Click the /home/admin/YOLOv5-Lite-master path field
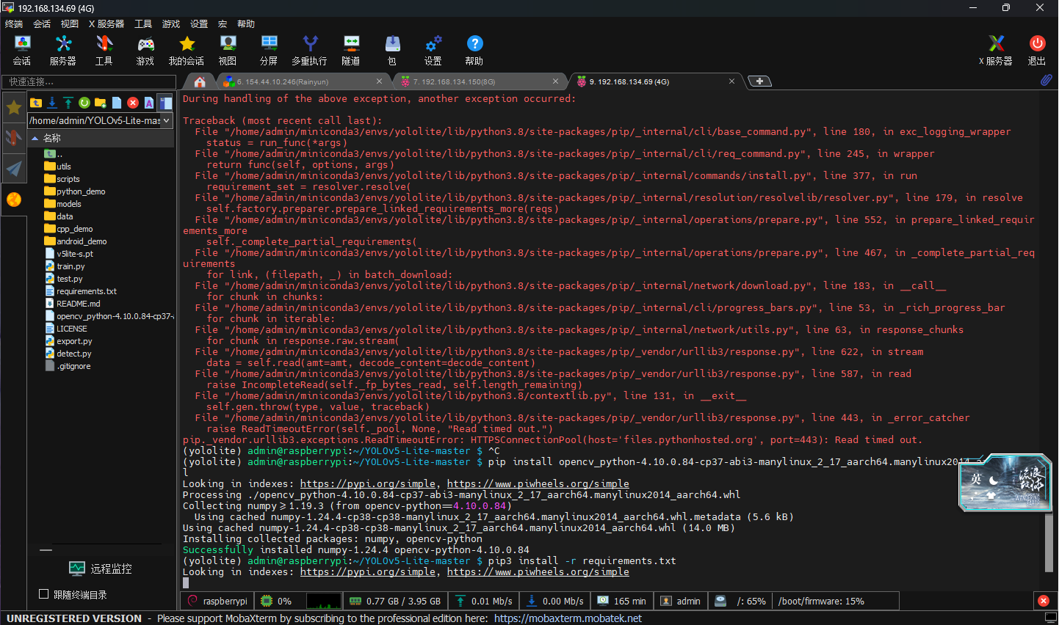 coord(94,120)
